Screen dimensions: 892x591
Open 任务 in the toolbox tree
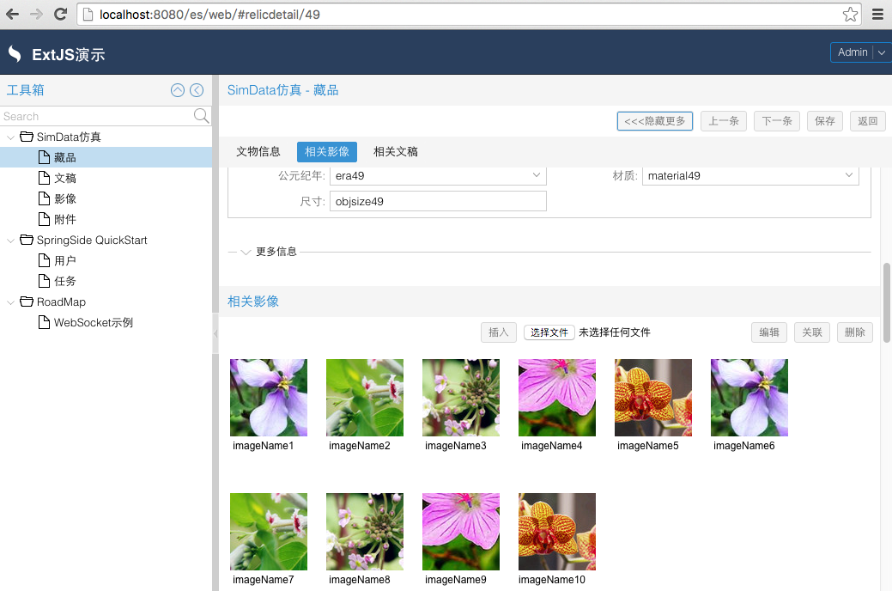[x=65, y=281]
